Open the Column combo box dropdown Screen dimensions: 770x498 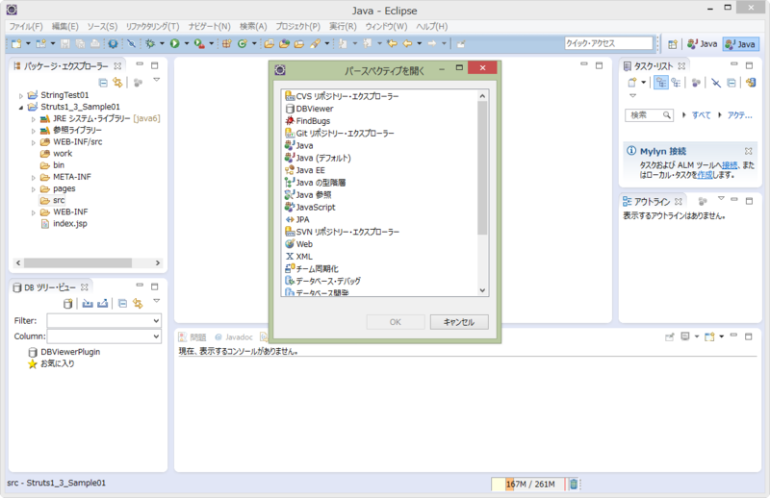(156, 336)
